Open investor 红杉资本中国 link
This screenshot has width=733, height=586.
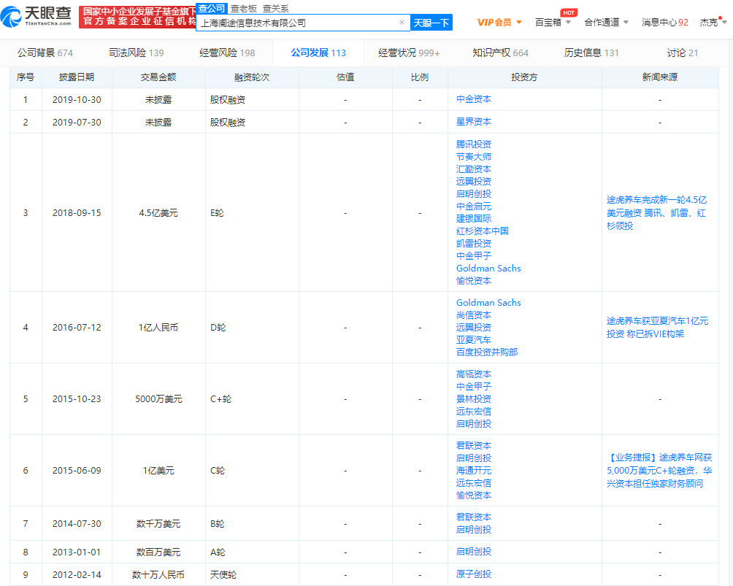(483, 231)
